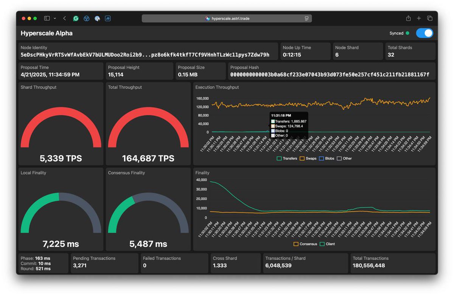The image size is (454, 296).
Task: Click the Finality chart title
Action: [202, 173]
